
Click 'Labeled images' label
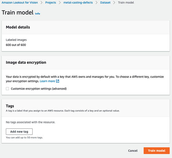pos(16,40)
